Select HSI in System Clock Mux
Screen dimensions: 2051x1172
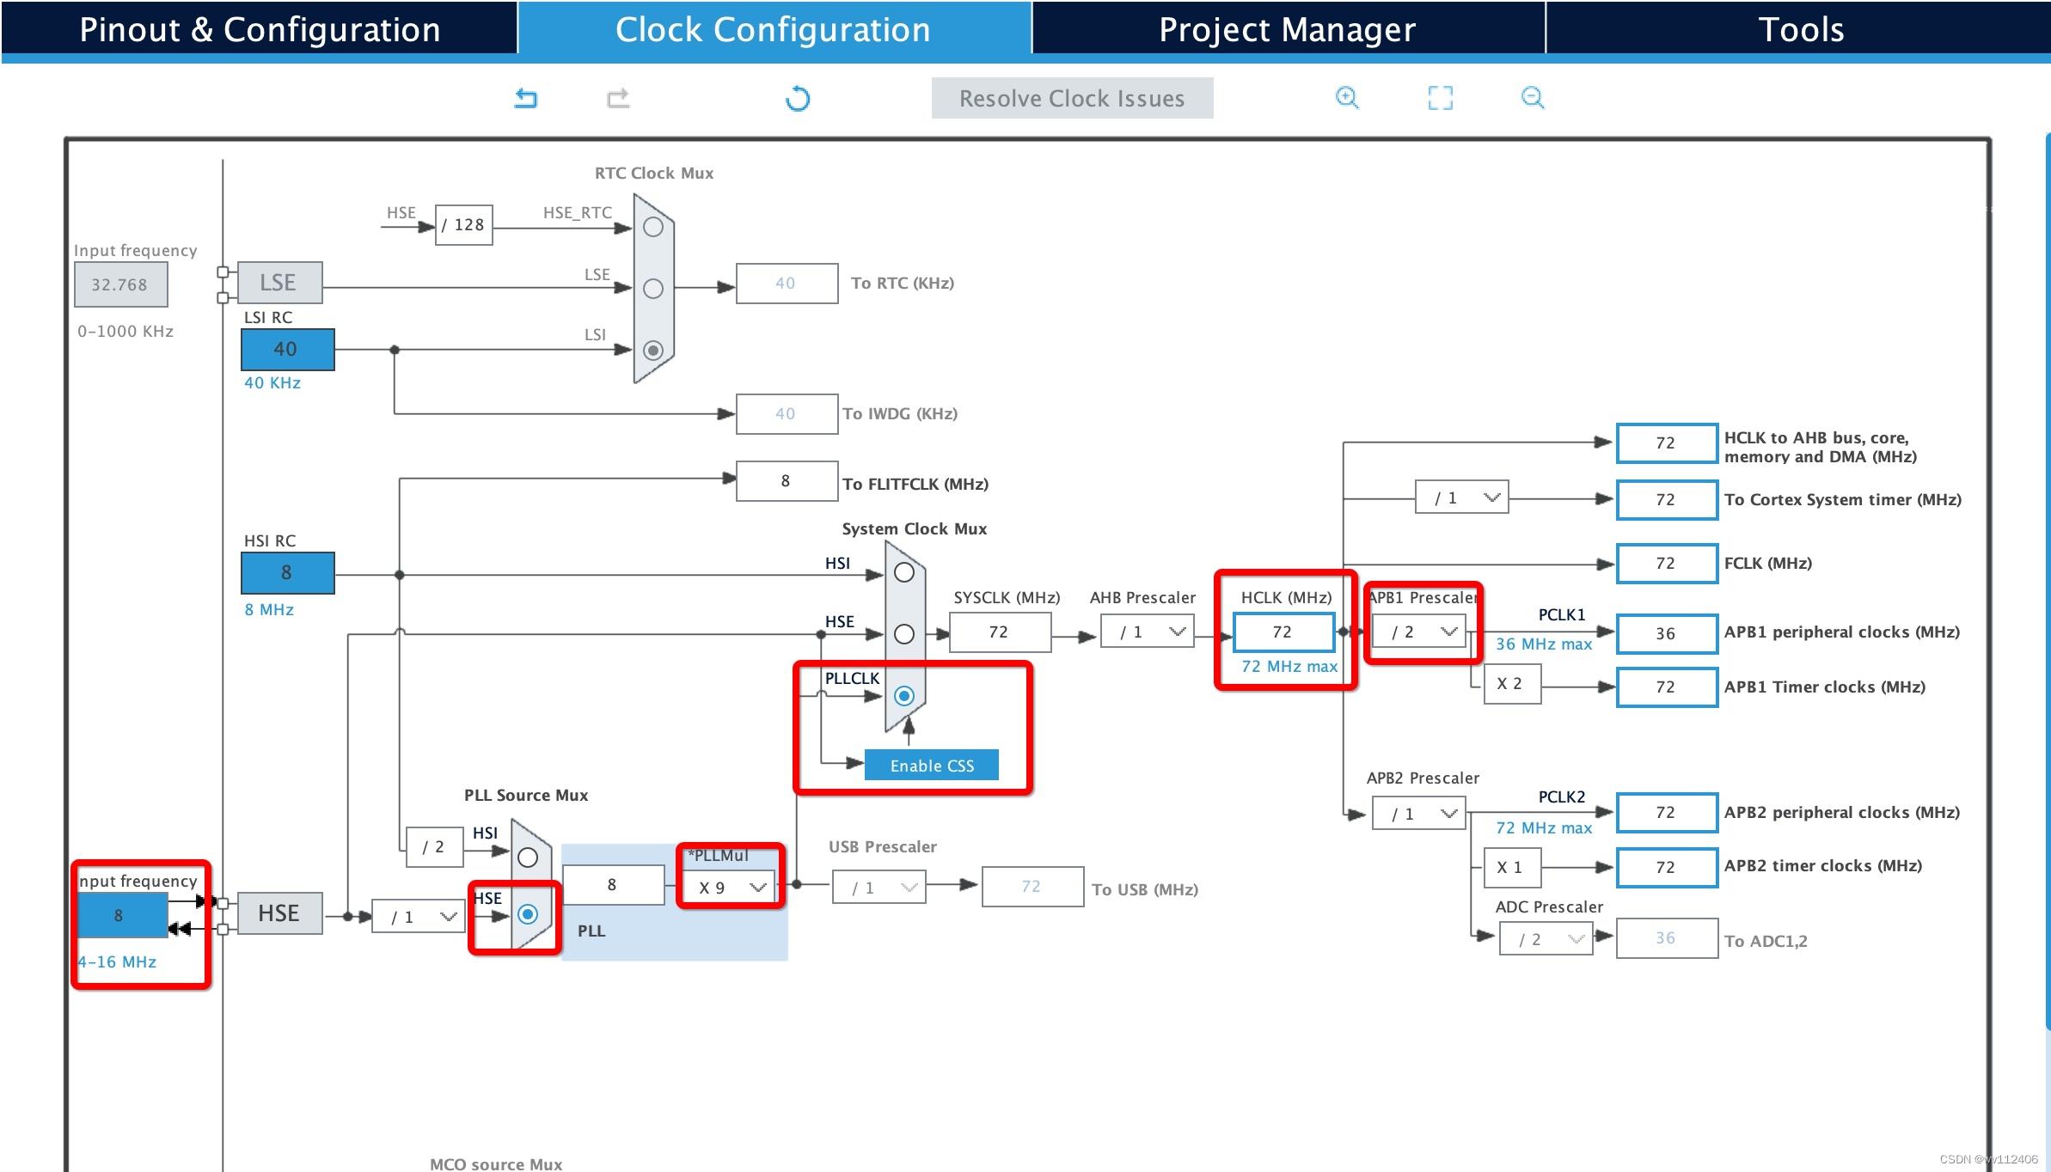(903, 572)
